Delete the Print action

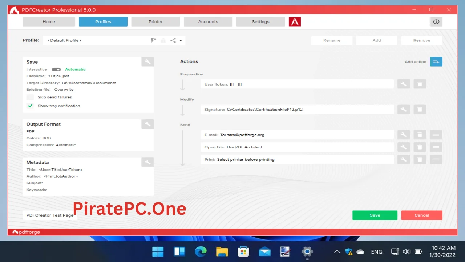click(420, 159)
